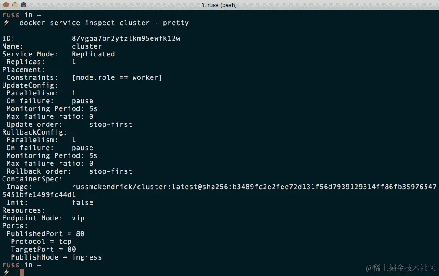This screenshot has width=439, height=276.
Task: Click 'pause' value under UpdateConfig
Action: pos(82,101)
